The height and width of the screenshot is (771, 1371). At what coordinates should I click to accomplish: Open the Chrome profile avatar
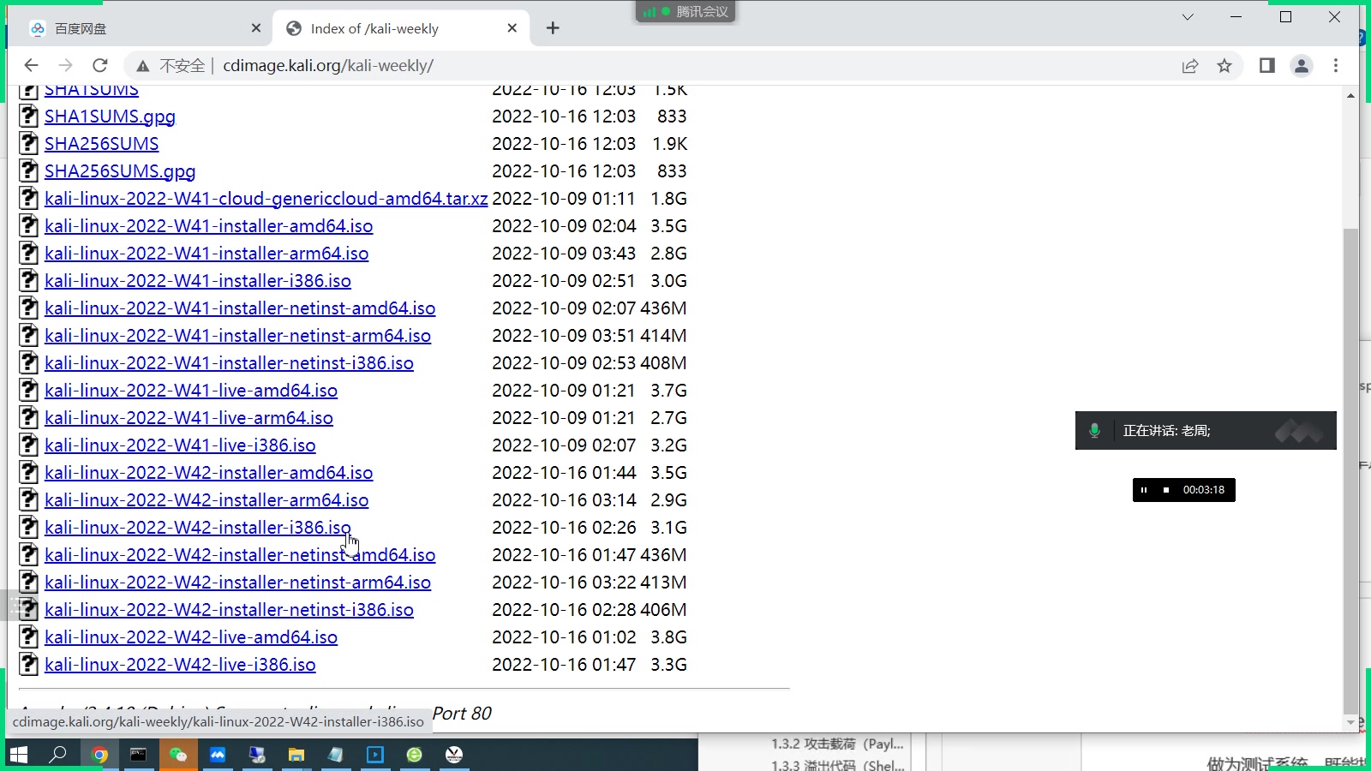1302,66
